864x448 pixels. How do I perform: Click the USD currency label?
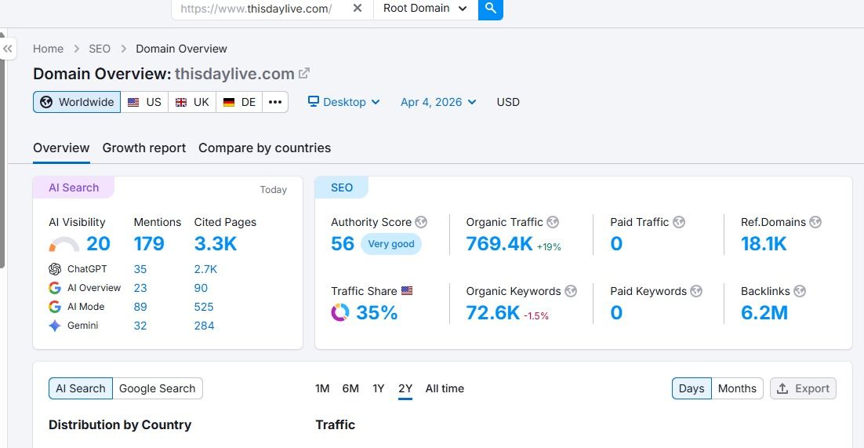508,102
